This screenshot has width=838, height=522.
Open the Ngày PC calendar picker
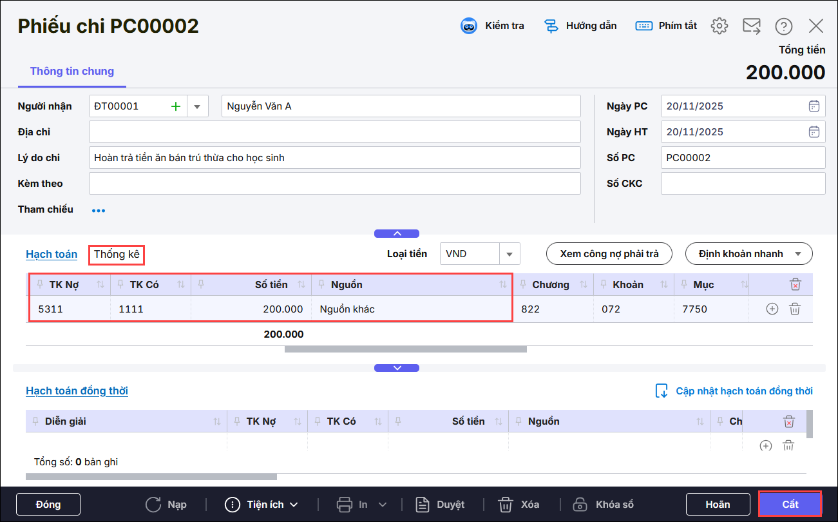pyautogui.click(x=814, y=106)
